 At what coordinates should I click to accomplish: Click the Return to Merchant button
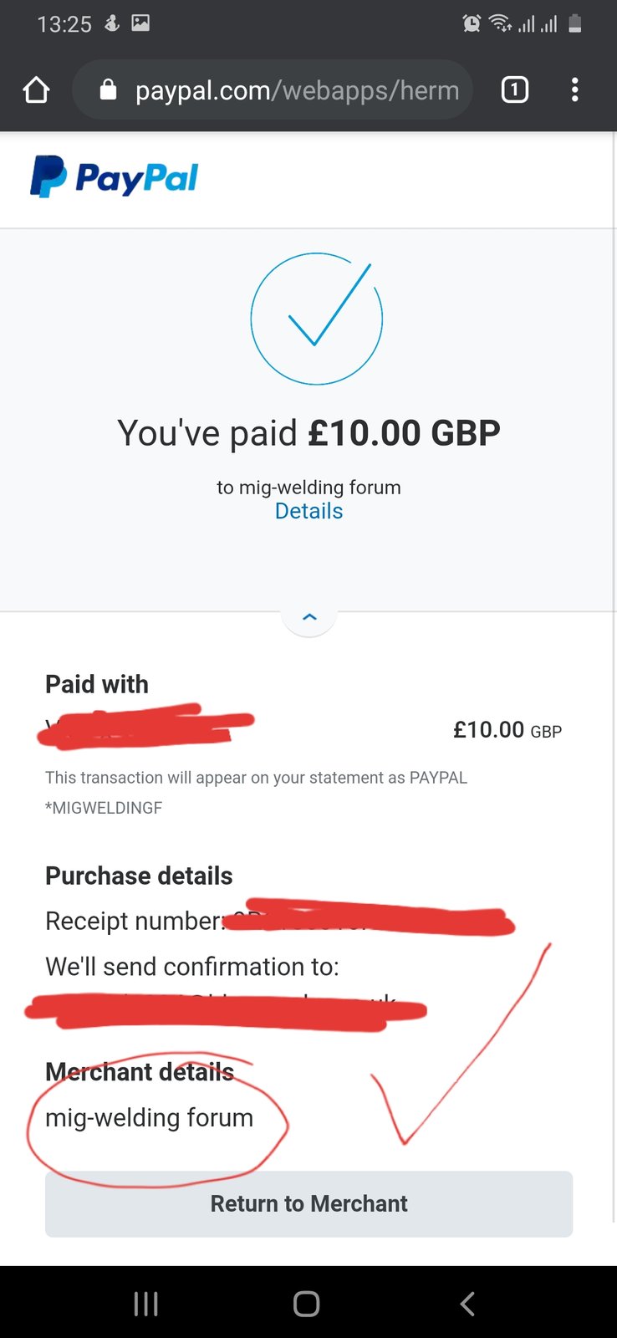click(308, 1203)
